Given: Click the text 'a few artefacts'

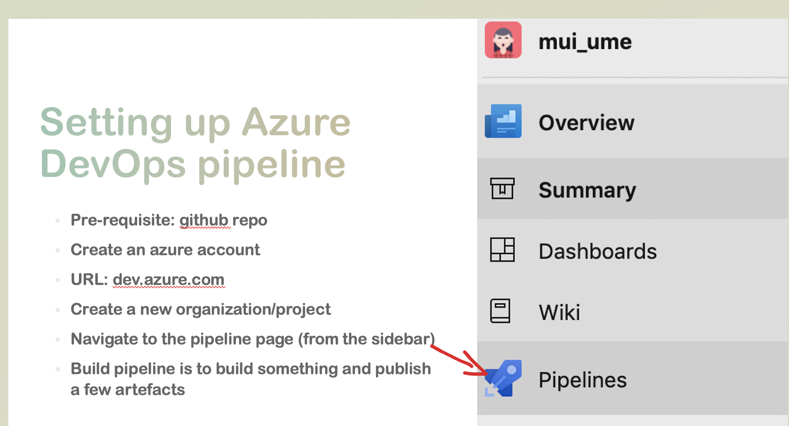Looking at the screenshot, I should coord(128,390).
